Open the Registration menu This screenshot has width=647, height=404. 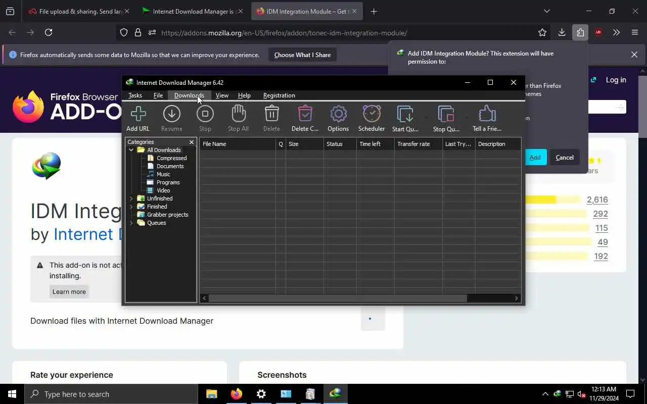(279, 95)
